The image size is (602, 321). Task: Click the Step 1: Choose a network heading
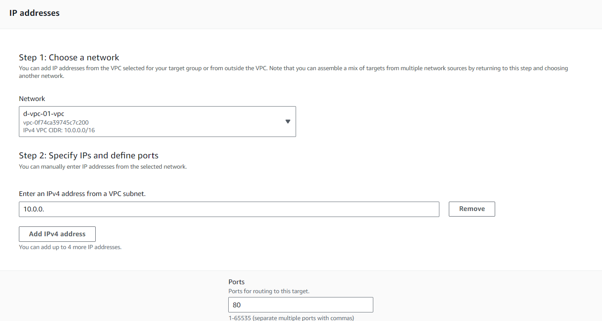coord(69,57)
